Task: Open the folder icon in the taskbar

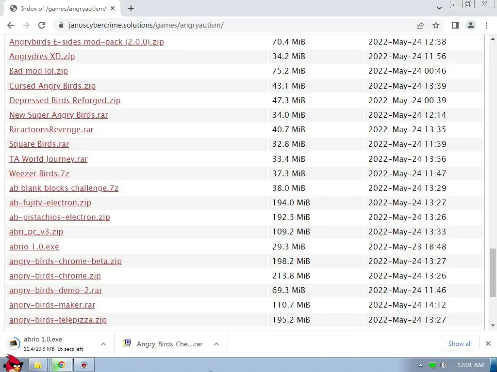Action: (38, 365)
